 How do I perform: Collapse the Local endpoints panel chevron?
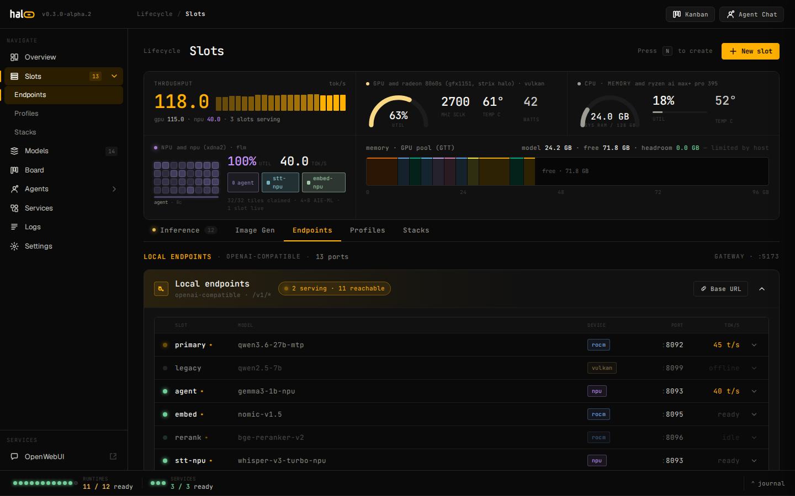pyautogui.click(x=762, y=289)
